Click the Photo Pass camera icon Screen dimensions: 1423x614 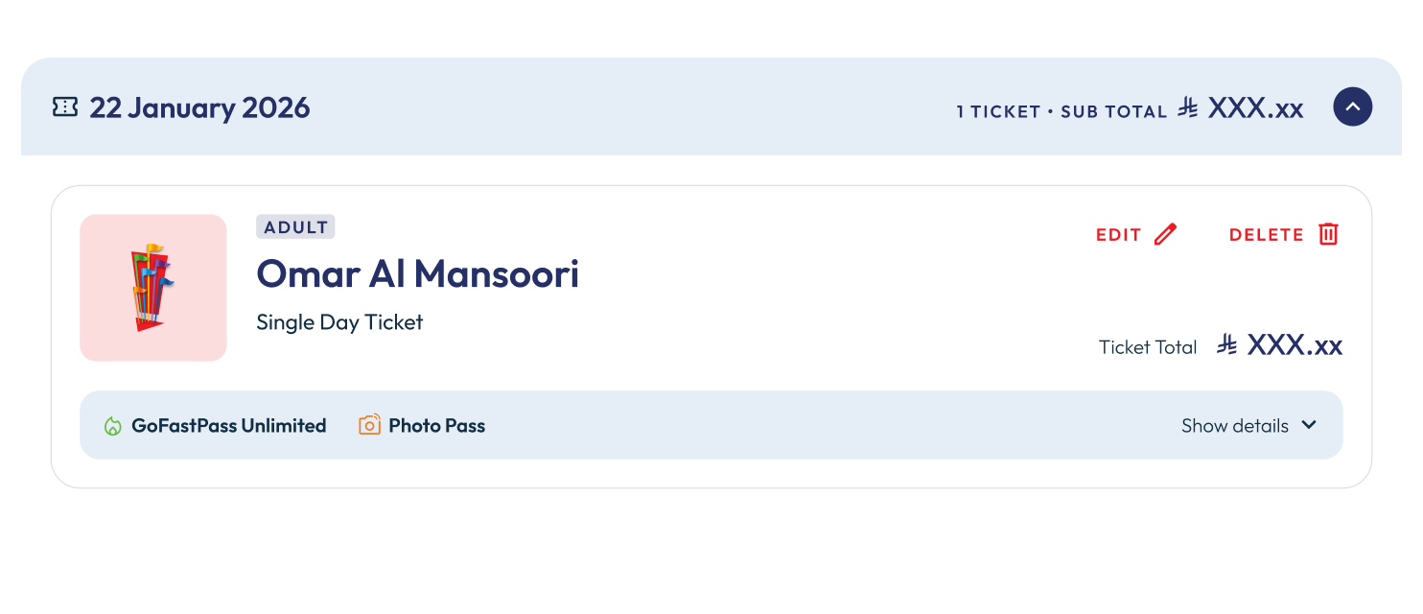coord(369,425)
